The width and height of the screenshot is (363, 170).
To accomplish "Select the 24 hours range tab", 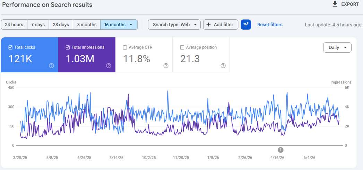I will tap(14, 25).
